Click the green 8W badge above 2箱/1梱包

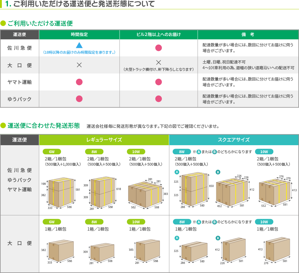(94, 152)
